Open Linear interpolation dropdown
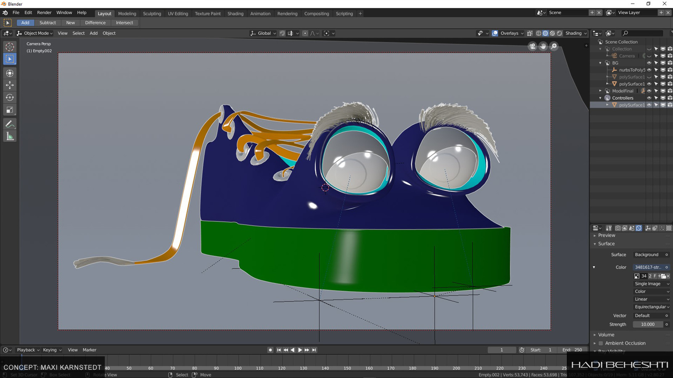Screen dimensions: 673x378 click(652, 299)
